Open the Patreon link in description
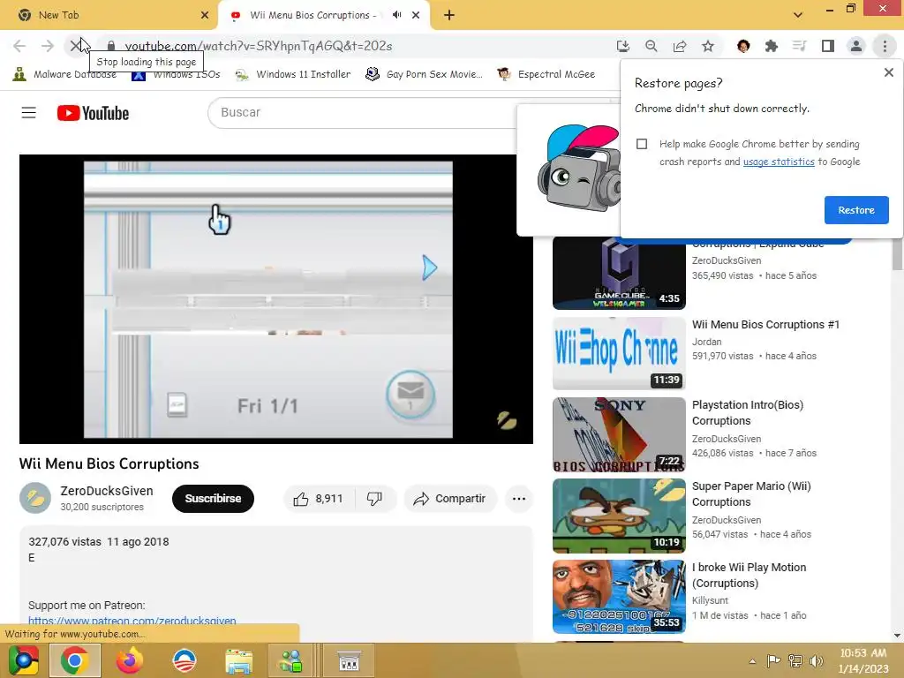This screenshot has width=904, height=678. click(132, 621)
